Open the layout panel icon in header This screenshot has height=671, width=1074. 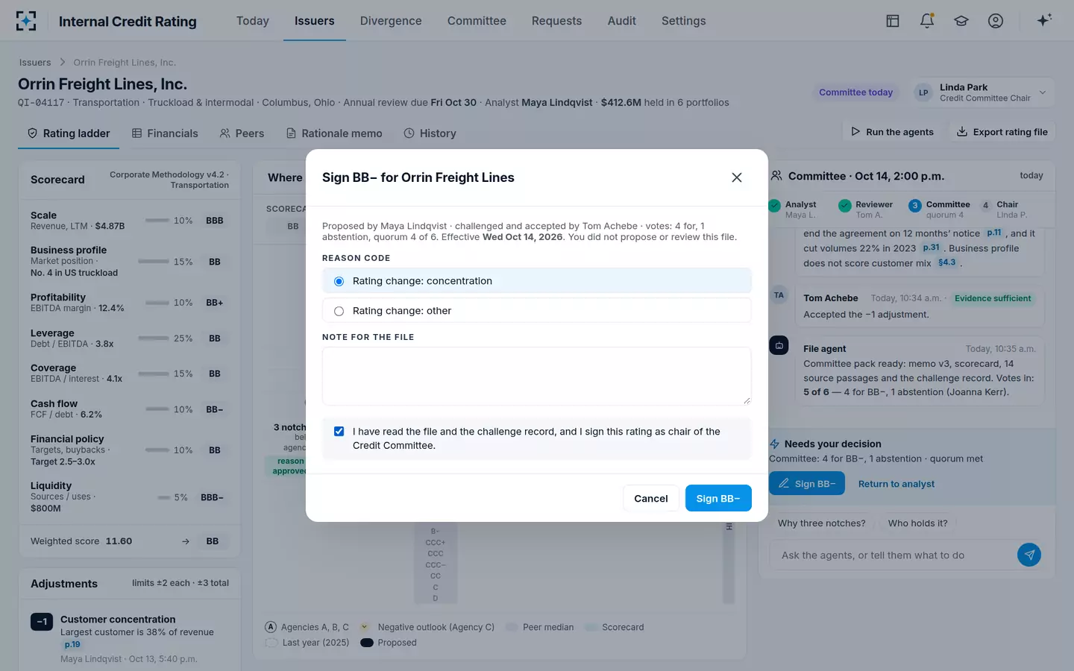[893, 21]
